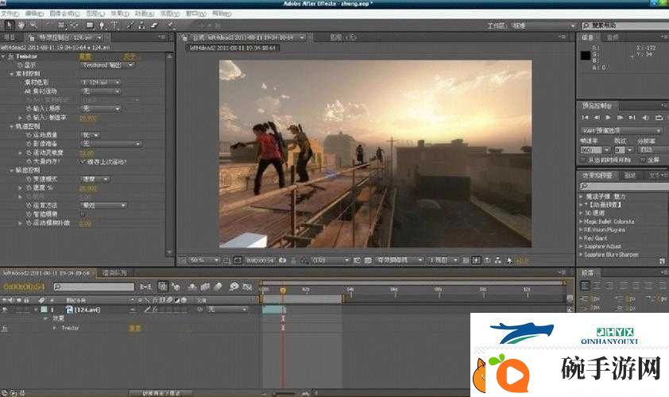Image resolution: width=669 pixels, height=397 pixels.
Task: Select the Text tool
Action: 114,25
